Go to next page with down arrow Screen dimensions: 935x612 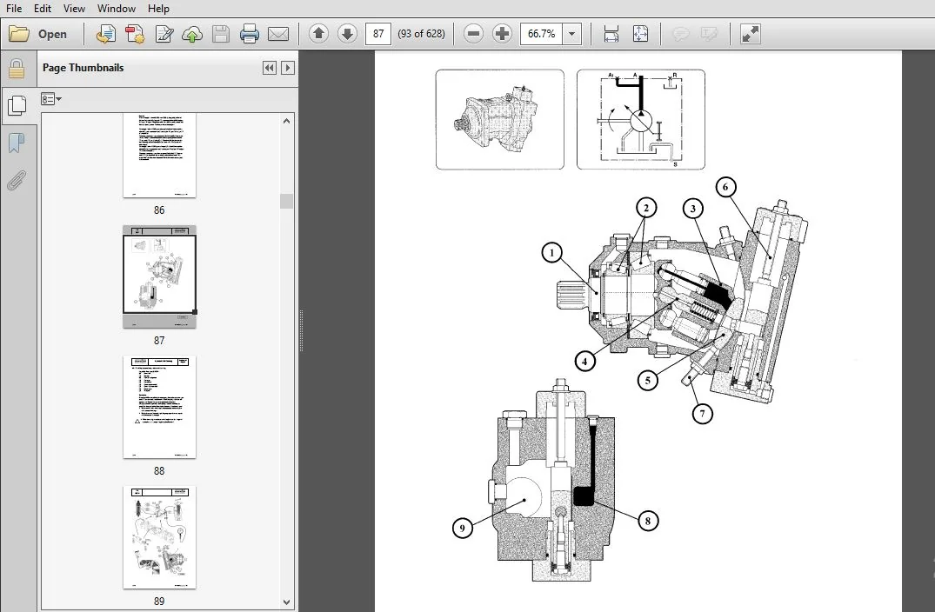coord(347,34)
